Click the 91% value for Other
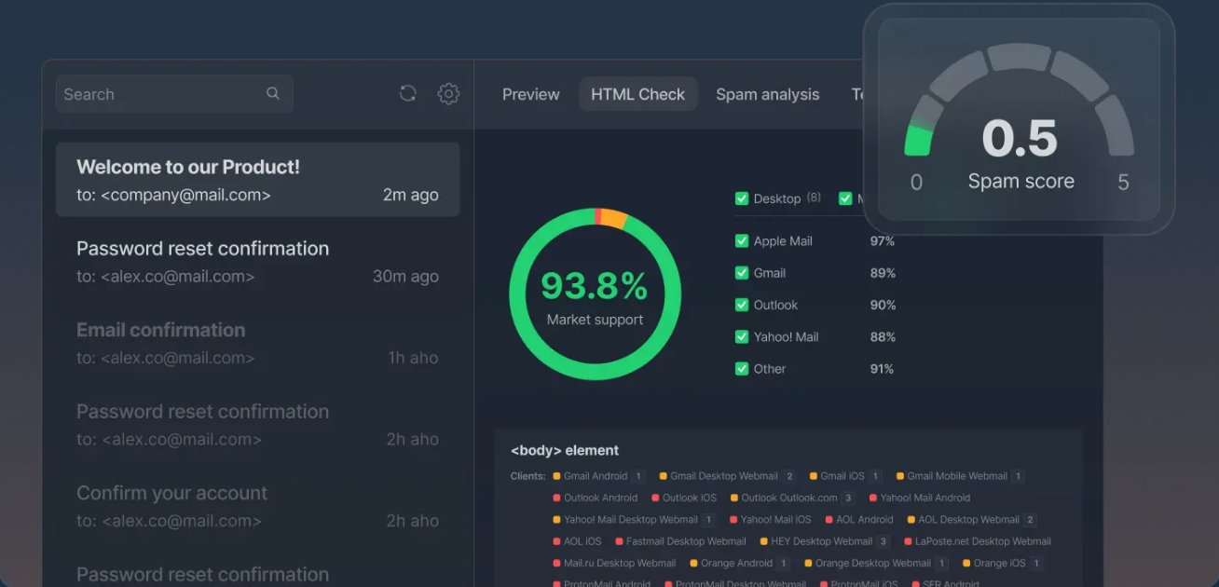The height and width of the screenshot is (587, 1219). 882,369
